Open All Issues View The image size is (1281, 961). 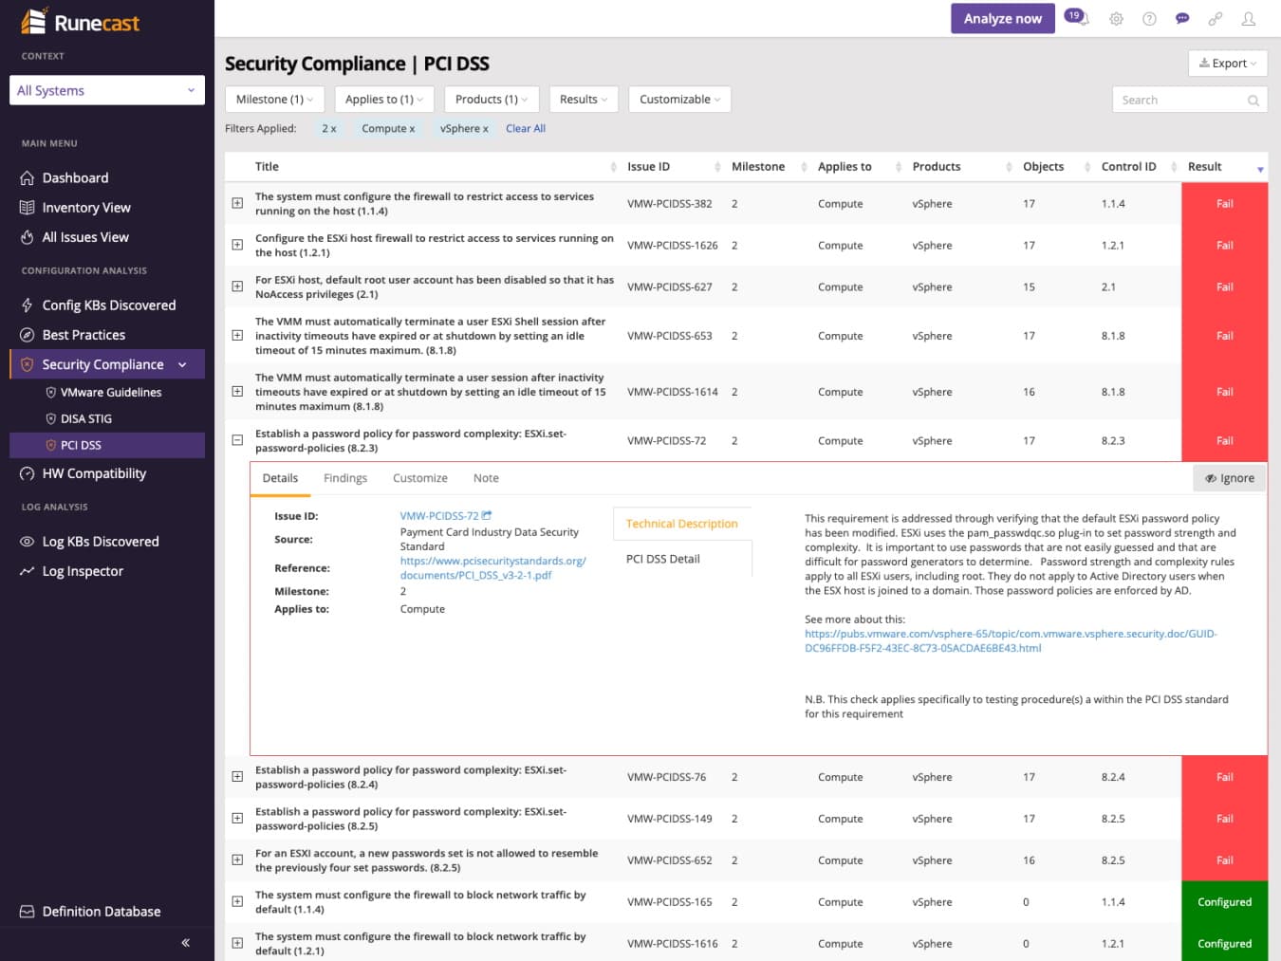(x=85, y=237)
